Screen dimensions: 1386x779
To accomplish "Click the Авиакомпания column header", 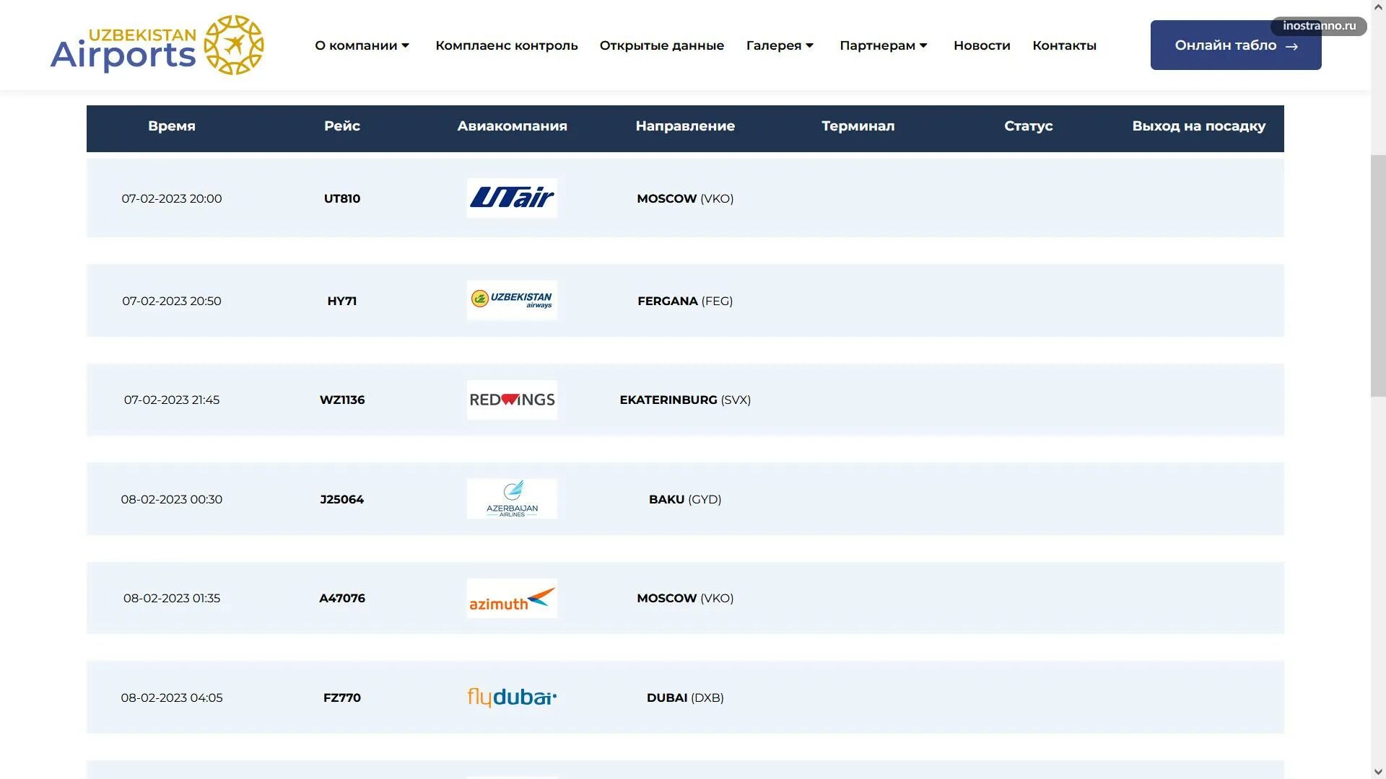I will (513, 126).
